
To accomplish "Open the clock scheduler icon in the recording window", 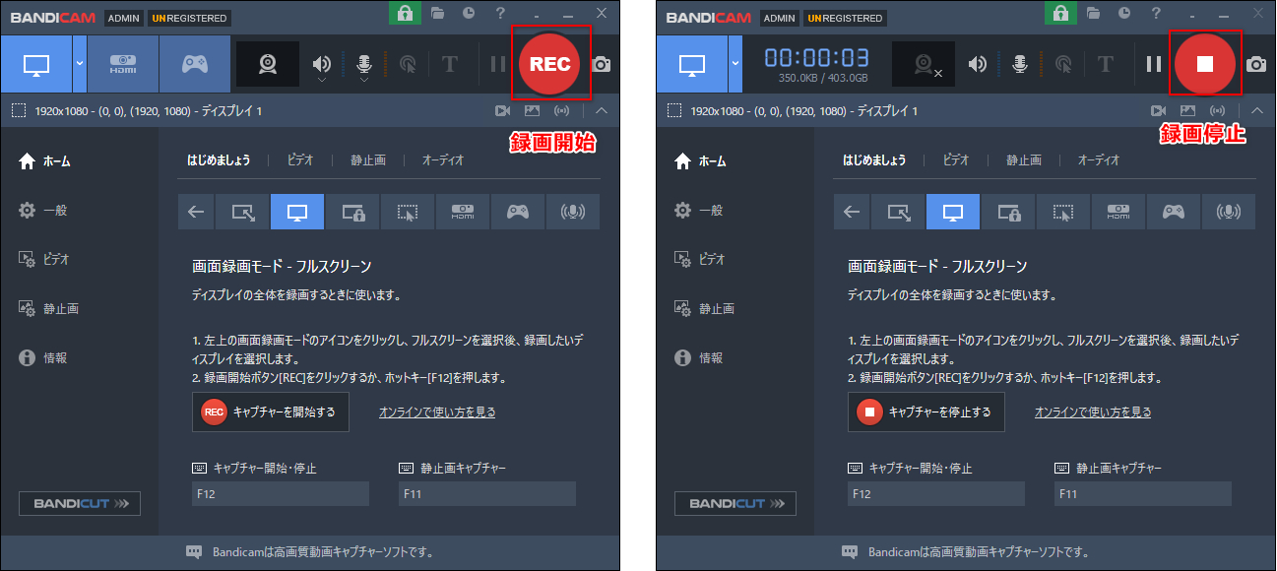I will (x=1124, y=13).
